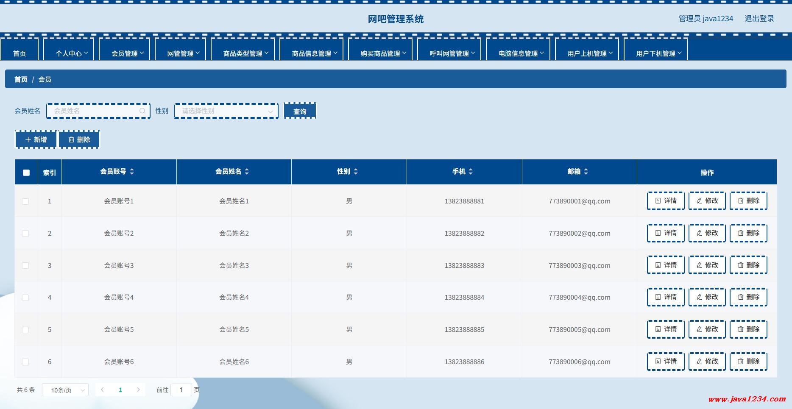Click 删除 trash button for 会员账号3
Screen dimensions: 792x409
[x=748, y=265]
